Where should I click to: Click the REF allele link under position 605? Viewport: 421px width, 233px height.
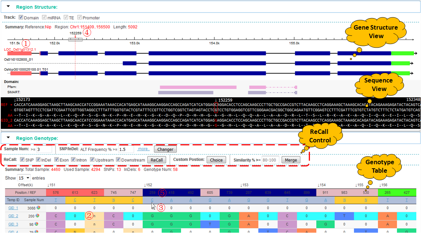point(210,200)
